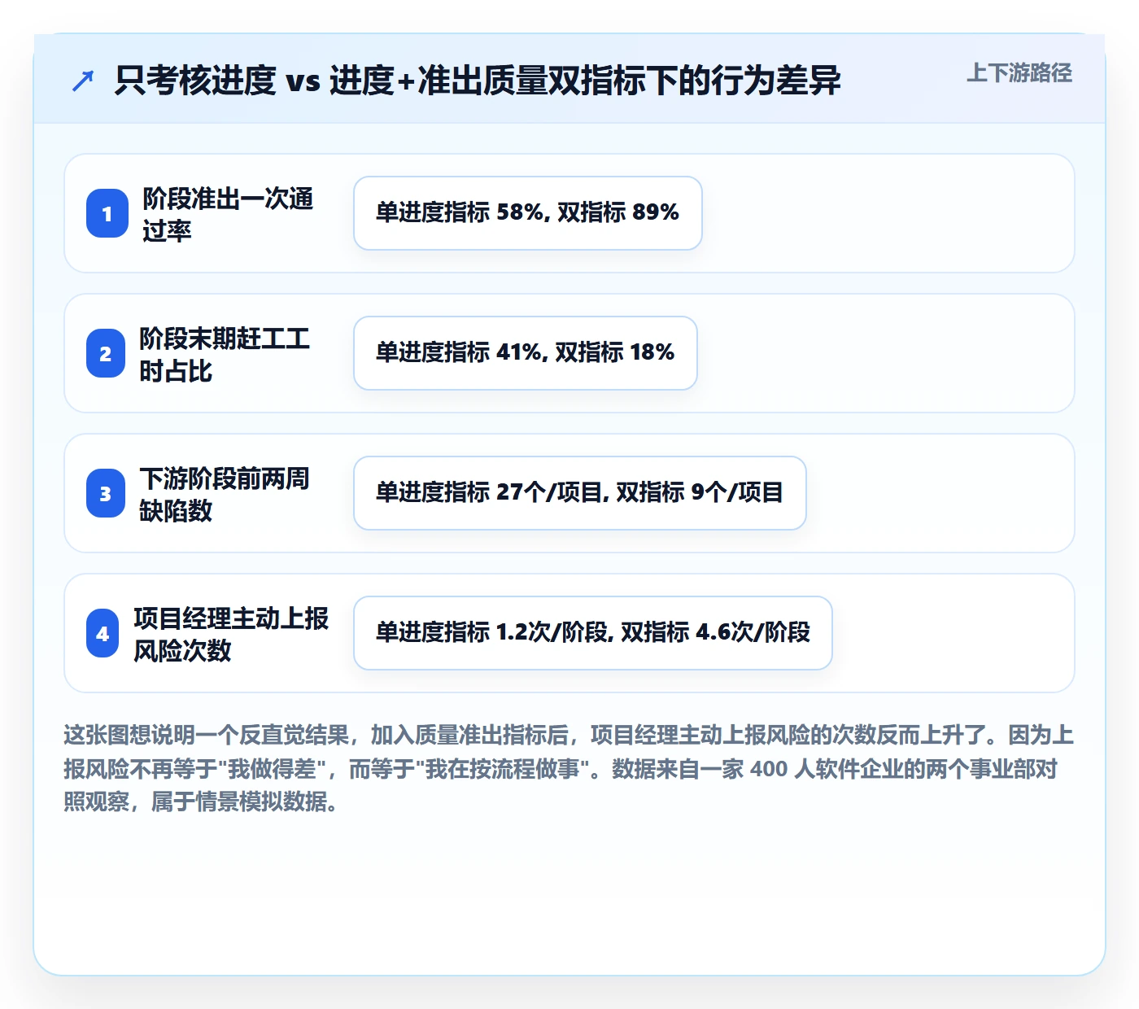Click number badge 3
1139x1009 pixels.
coord(106,493)
